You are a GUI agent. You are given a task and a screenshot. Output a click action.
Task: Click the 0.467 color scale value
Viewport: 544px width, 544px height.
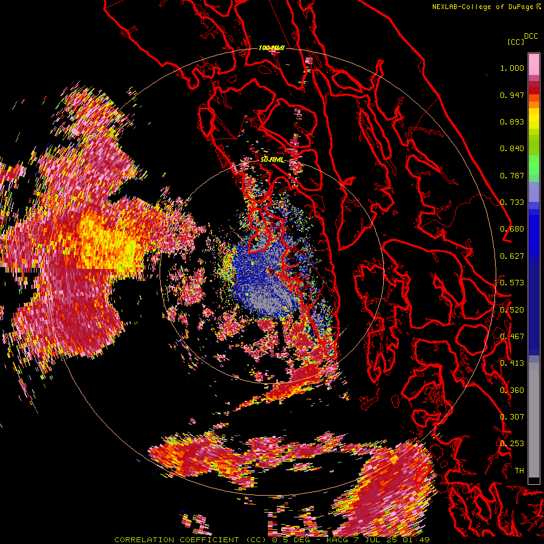click(512, 337)
